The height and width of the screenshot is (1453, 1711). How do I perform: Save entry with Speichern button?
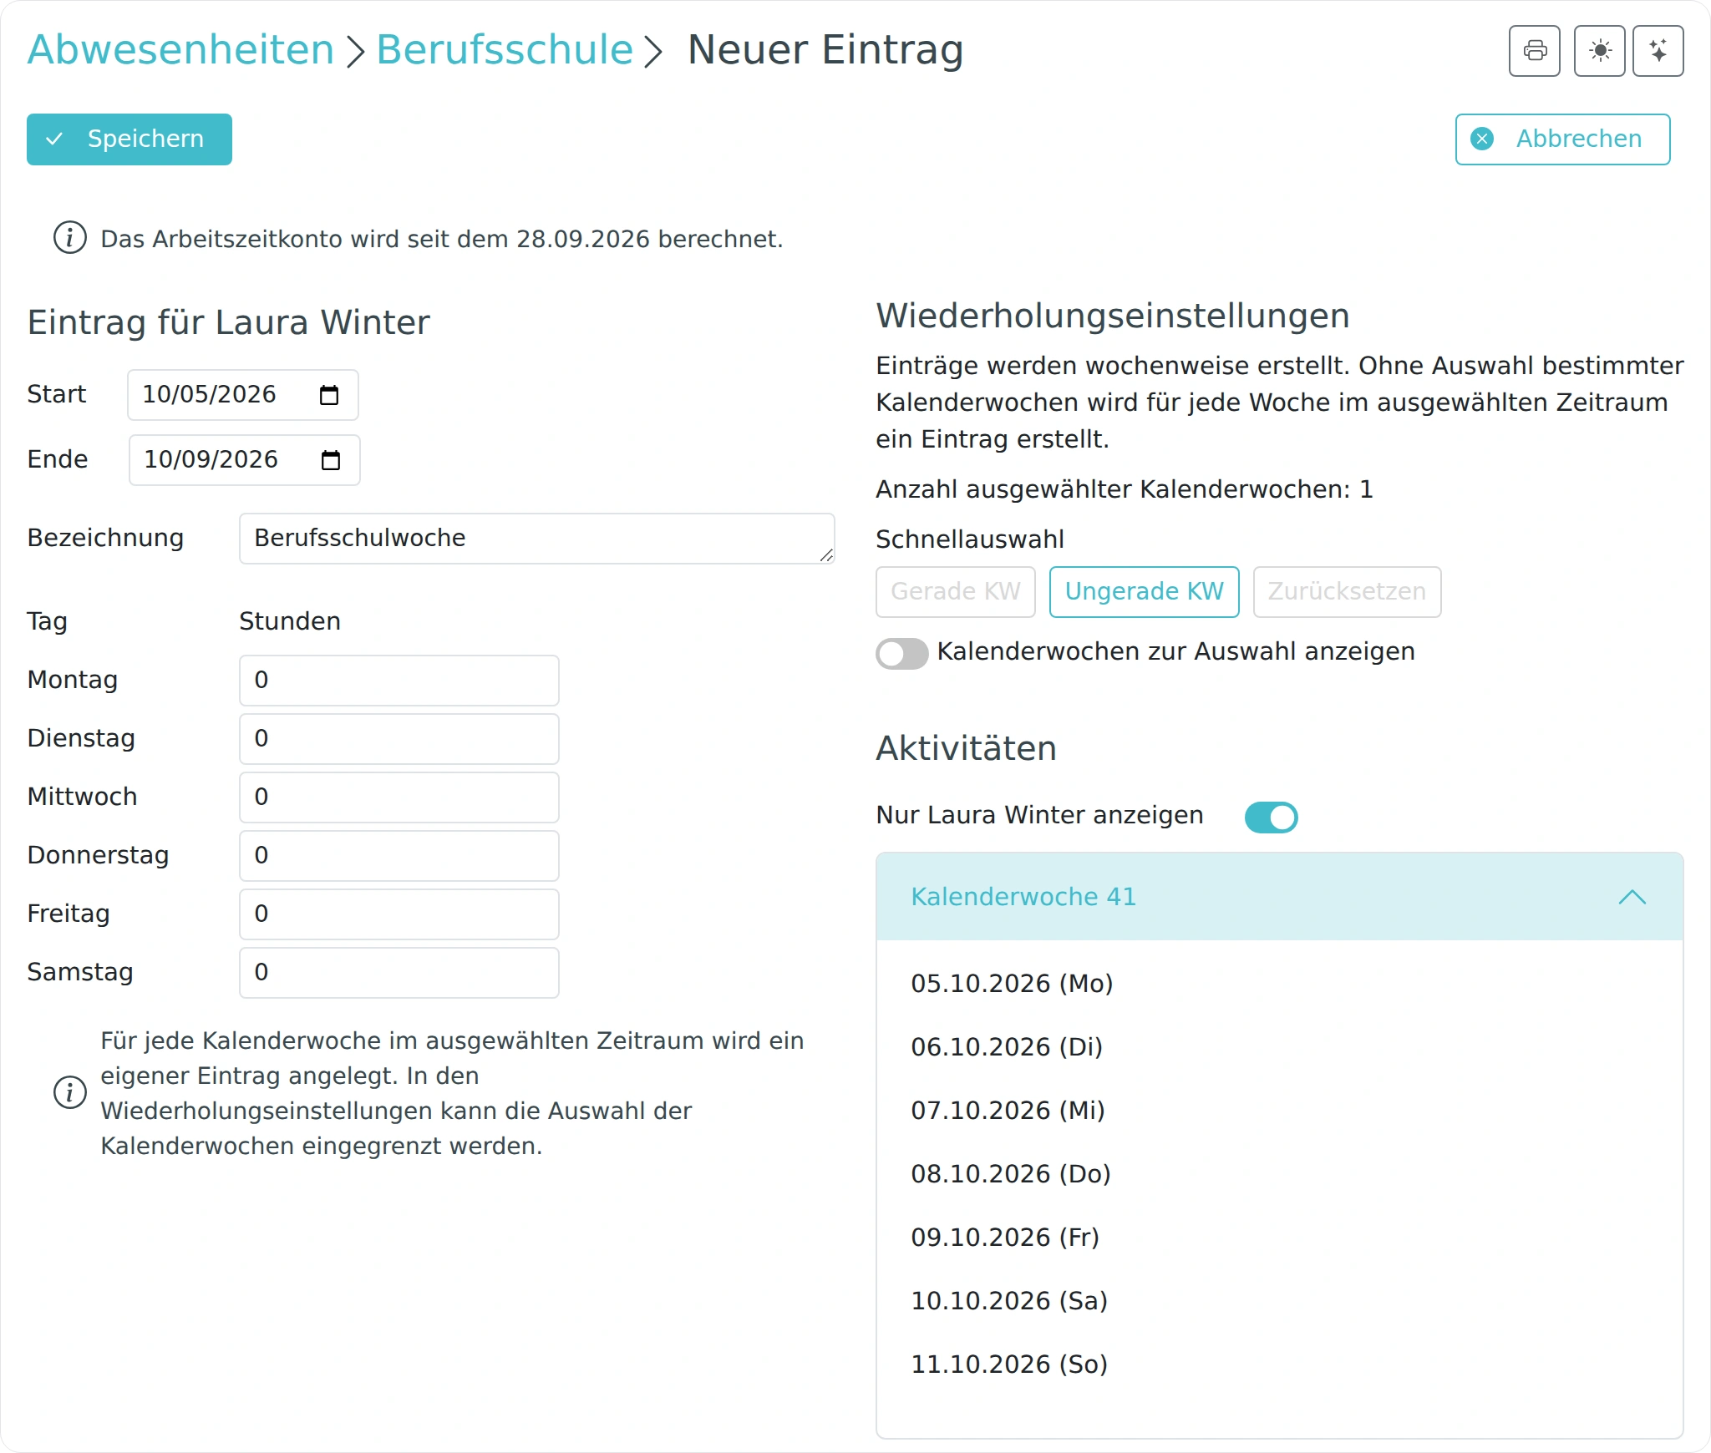(129, 139)
